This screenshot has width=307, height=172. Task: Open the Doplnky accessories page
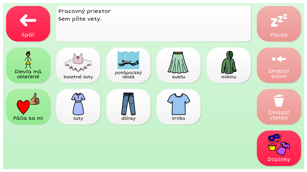click(279, 148)
